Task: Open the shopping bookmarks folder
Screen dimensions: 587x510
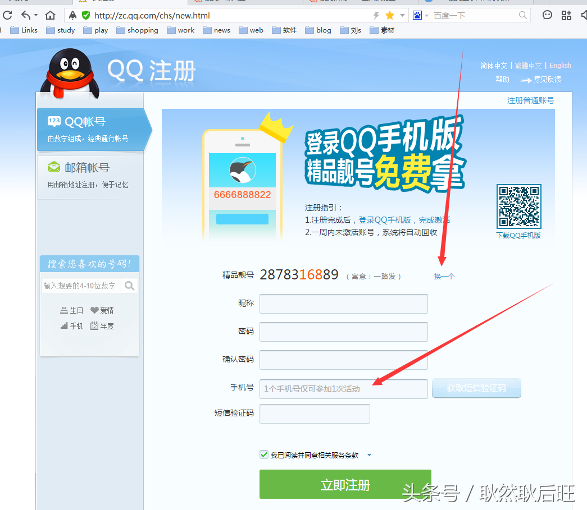Action: pyautogui.click(x=137, y=30)
